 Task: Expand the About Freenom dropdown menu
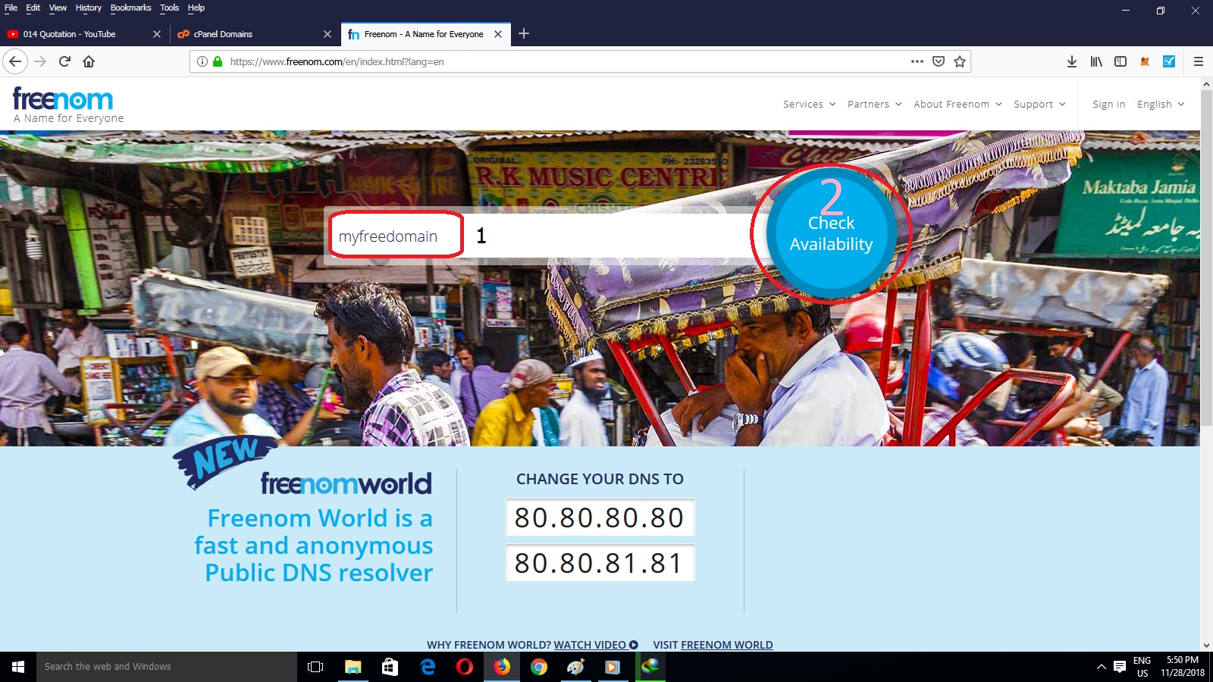tap(958, 105)
